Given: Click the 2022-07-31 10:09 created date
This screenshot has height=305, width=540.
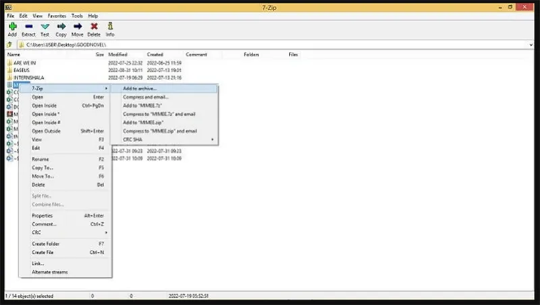Looking at the screenshot, I should point(164,158).
